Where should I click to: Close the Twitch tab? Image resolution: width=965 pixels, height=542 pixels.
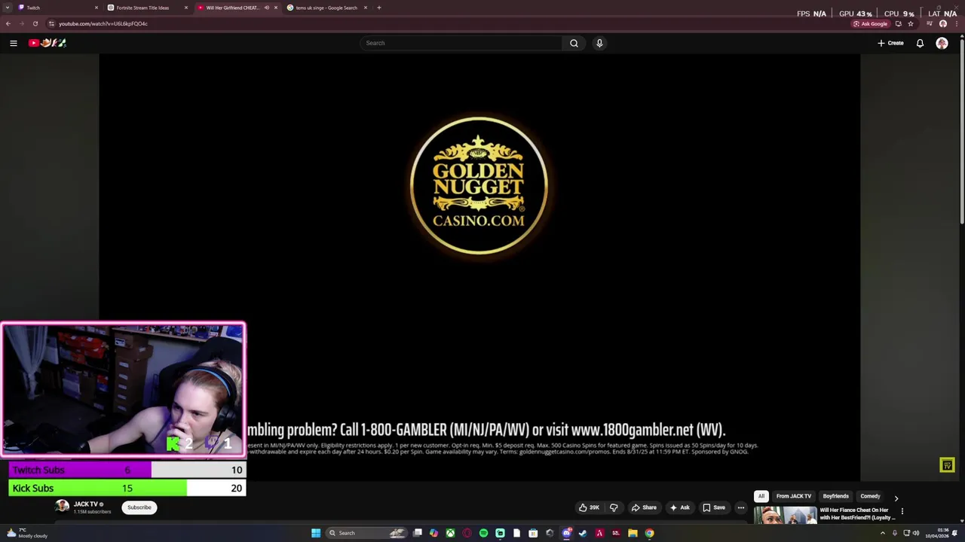(96, 8)
